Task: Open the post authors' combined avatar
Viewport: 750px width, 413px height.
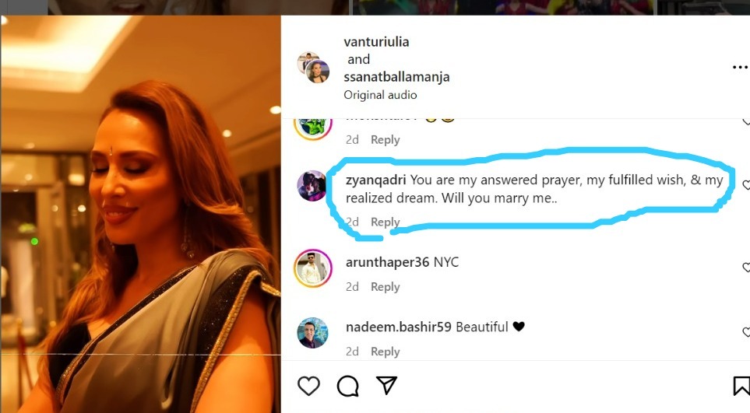Action: tap(313, 68)
